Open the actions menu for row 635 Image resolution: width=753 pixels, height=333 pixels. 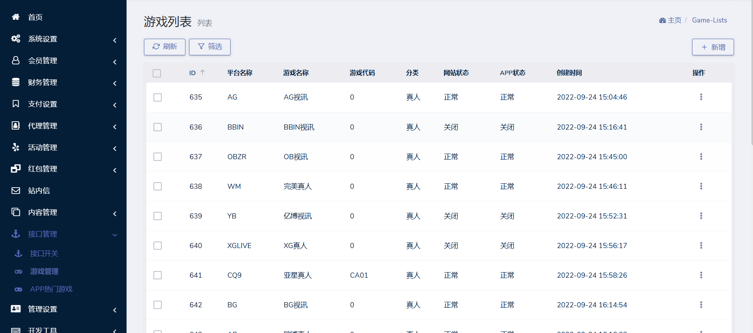tap(701, 97)
